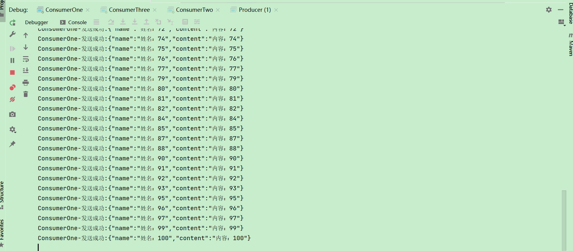
Task: Enable scroll to end of console
Action: point(26,71)
